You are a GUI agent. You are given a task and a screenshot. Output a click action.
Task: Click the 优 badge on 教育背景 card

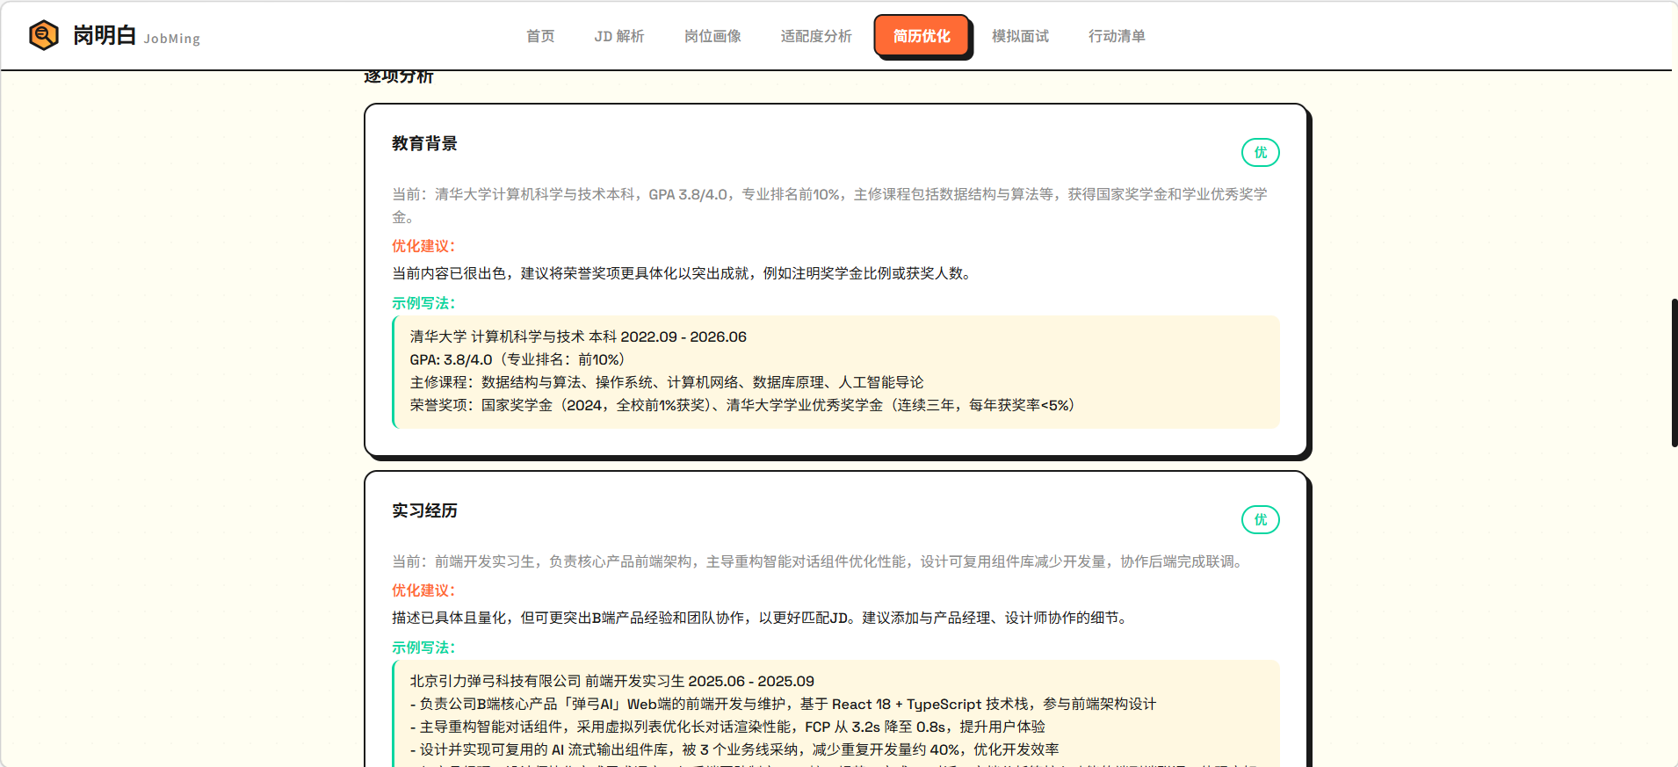[x=1260, y=153]
